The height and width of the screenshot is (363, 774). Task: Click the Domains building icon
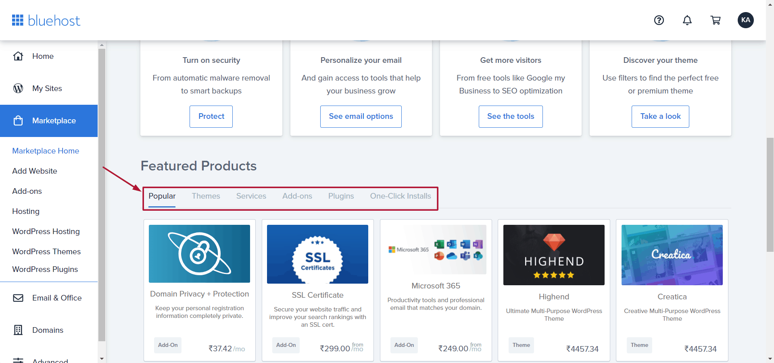pos(18,330)
